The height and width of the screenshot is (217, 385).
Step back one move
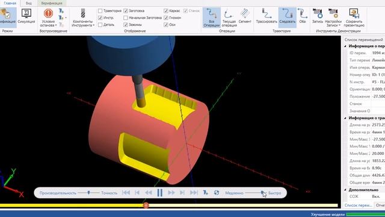point(137,193)
